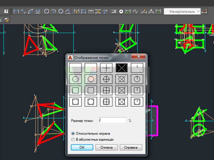Image resolution: width=214 pixels, height=160 pixels.
Task: Select the Arc Length dimension tool
Action: pyautogui.click(x=31, y=11)
